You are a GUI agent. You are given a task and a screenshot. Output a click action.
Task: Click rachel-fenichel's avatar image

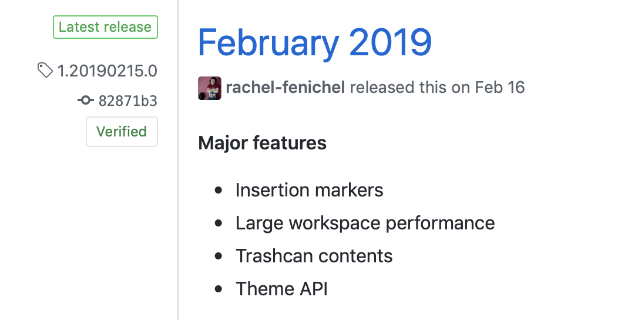[x=210, y=88]
